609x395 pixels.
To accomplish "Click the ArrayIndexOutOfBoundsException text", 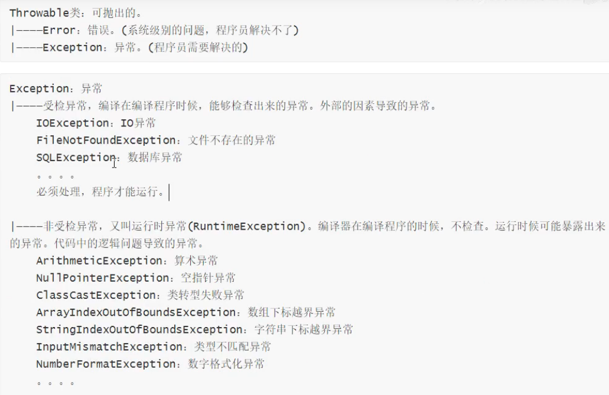I will coord(135,312).
